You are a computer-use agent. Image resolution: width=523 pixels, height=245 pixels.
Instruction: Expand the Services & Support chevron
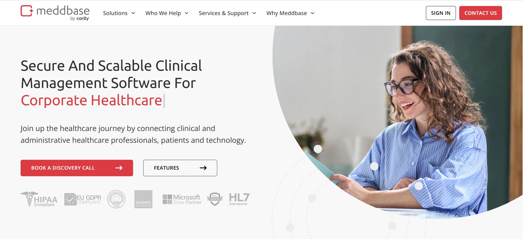(254, 13)
